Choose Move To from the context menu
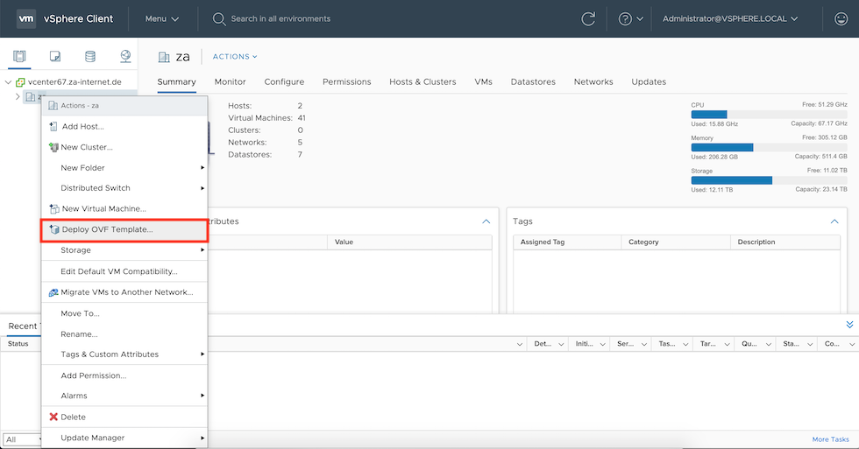 pos(124,313)
